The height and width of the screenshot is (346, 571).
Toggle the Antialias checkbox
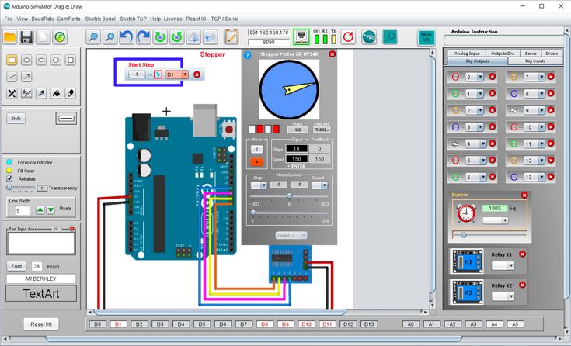pos(9,178)
